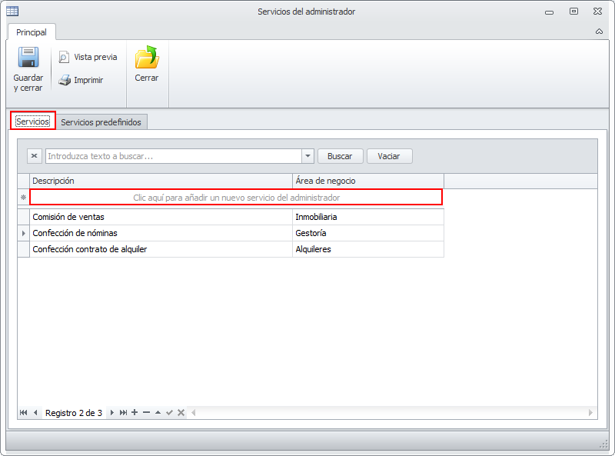The width and height of the screenshot is (615, 456).
Task: Click the end edit checkmark icon
Action: [169, 412]
